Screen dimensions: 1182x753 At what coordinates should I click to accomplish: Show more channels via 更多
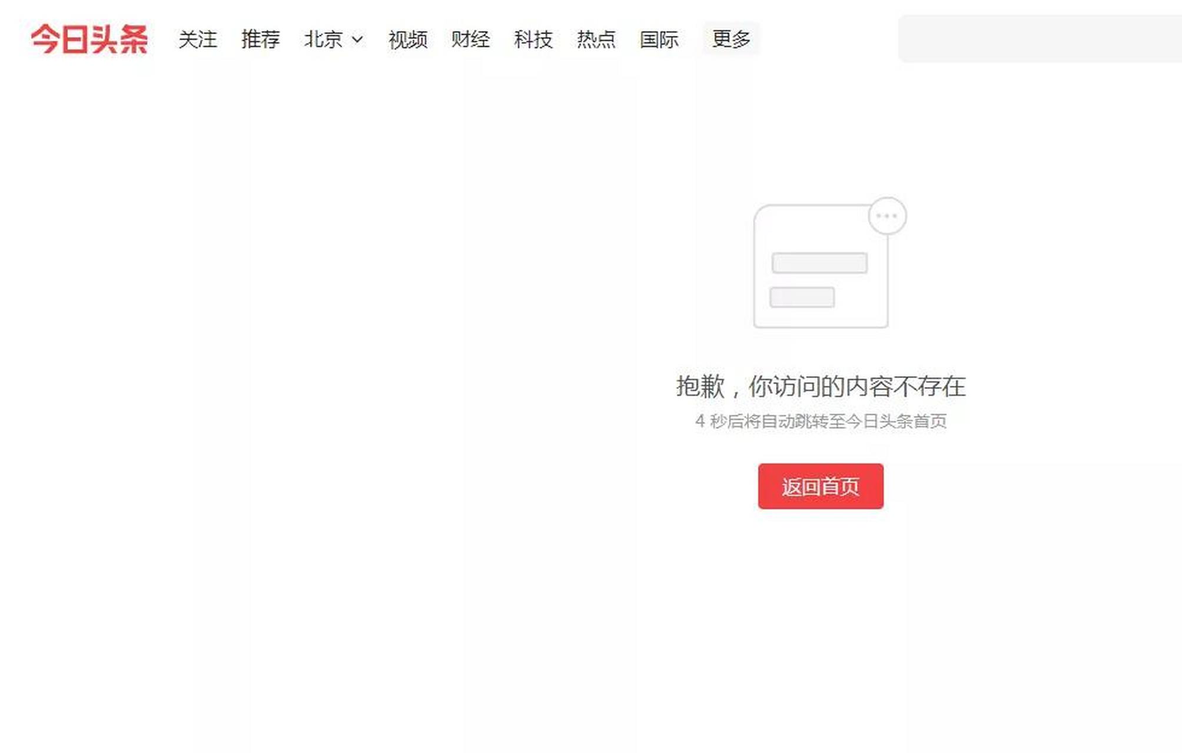click(x=731, y=39)
